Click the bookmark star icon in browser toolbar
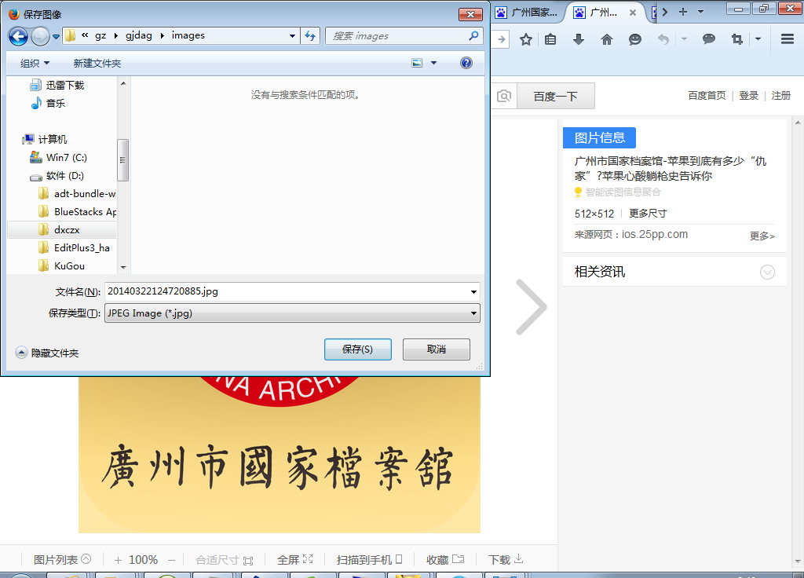The width and height of the screenshot is (804, 578). click(x=526, y=39)
